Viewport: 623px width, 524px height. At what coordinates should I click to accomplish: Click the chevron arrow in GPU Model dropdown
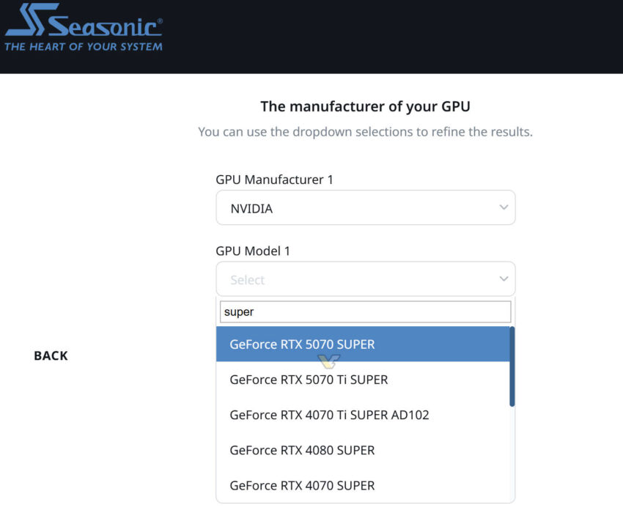click(504, 279)
